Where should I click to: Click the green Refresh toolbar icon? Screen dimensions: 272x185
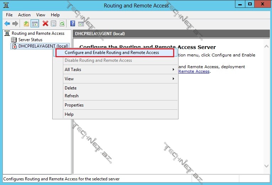click(62, 24)
